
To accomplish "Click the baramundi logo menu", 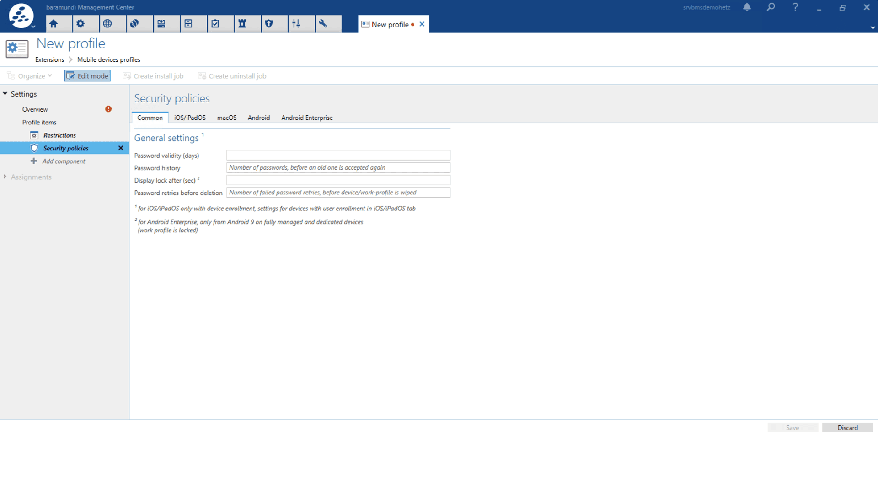I will coord(21,16).
